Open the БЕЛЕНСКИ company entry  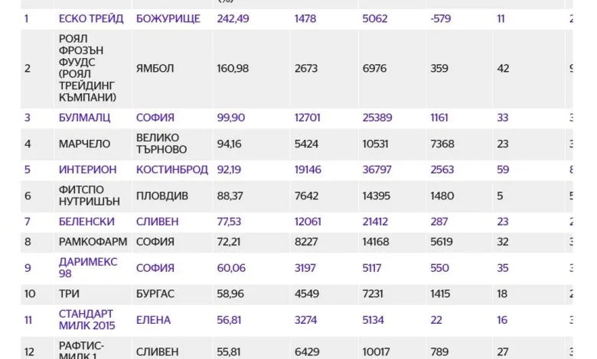click(86, 222)
